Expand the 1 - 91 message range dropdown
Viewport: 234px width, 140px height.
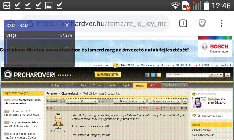(x=82, y=101)
